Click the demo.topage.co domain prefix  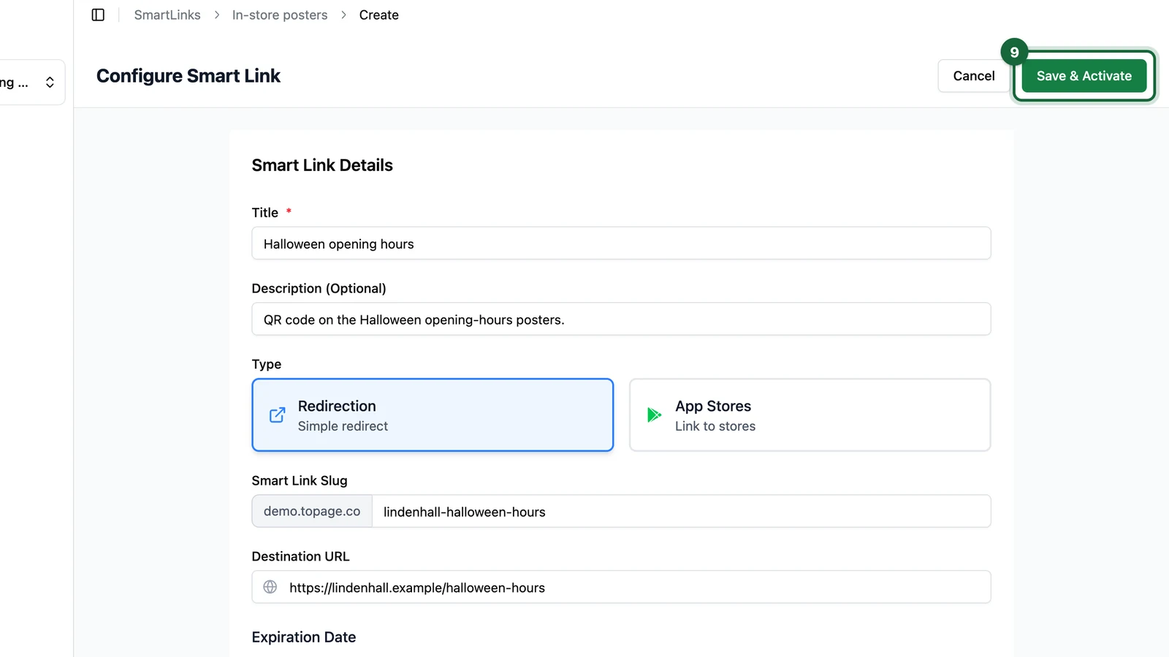tap(312, 511)
